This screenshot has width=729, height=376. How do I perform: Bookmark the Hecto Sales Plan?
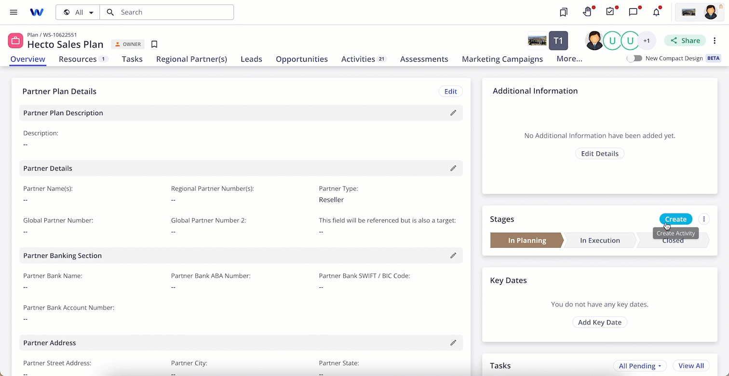(154, 44)
